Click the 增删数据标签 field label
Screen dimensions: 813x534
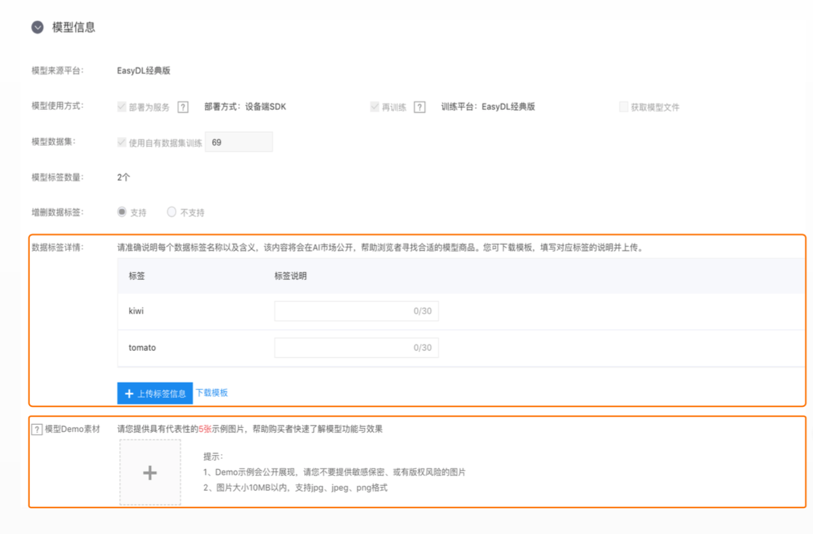(x=58, y=213)
